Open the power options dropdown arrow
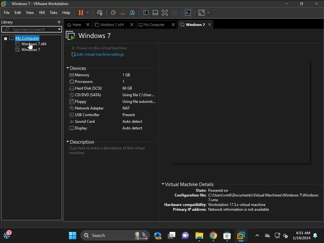This screenshot has height=243, width=324. tap(88, 13)
